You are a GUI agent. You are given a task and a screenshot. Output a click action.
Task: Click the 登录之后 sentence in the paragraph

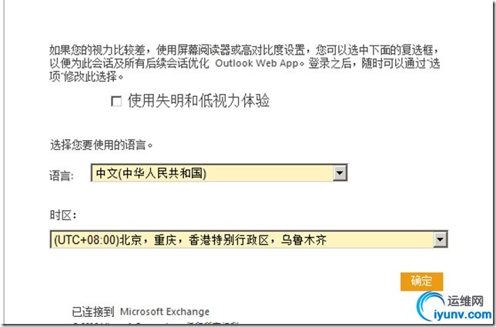click(330, 63)
